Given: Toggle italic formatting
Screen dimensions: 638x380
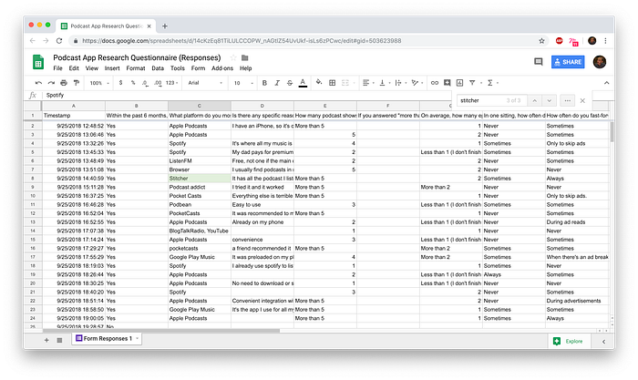Looking at the screenshot, I should (277, 83).
